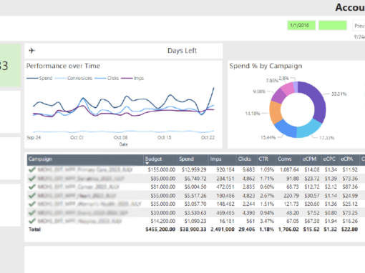Click the $38,900.33 total spend value
The image size is (365, 273).
click(193, 229)
